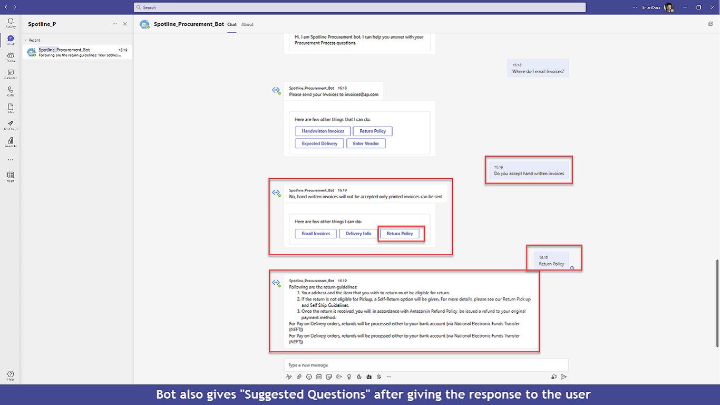Click the Spotline_Procurement_Bot title in chat header

[x=189, y=24]
